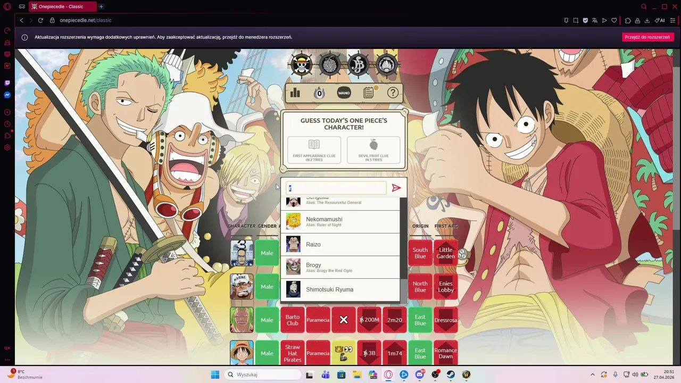Screen dimensions: 681x383
Task: Go back in the browser
Action: [21, 20]
